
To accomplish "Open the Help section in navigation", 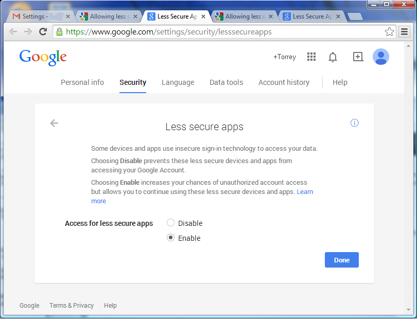I will [340, 82].
